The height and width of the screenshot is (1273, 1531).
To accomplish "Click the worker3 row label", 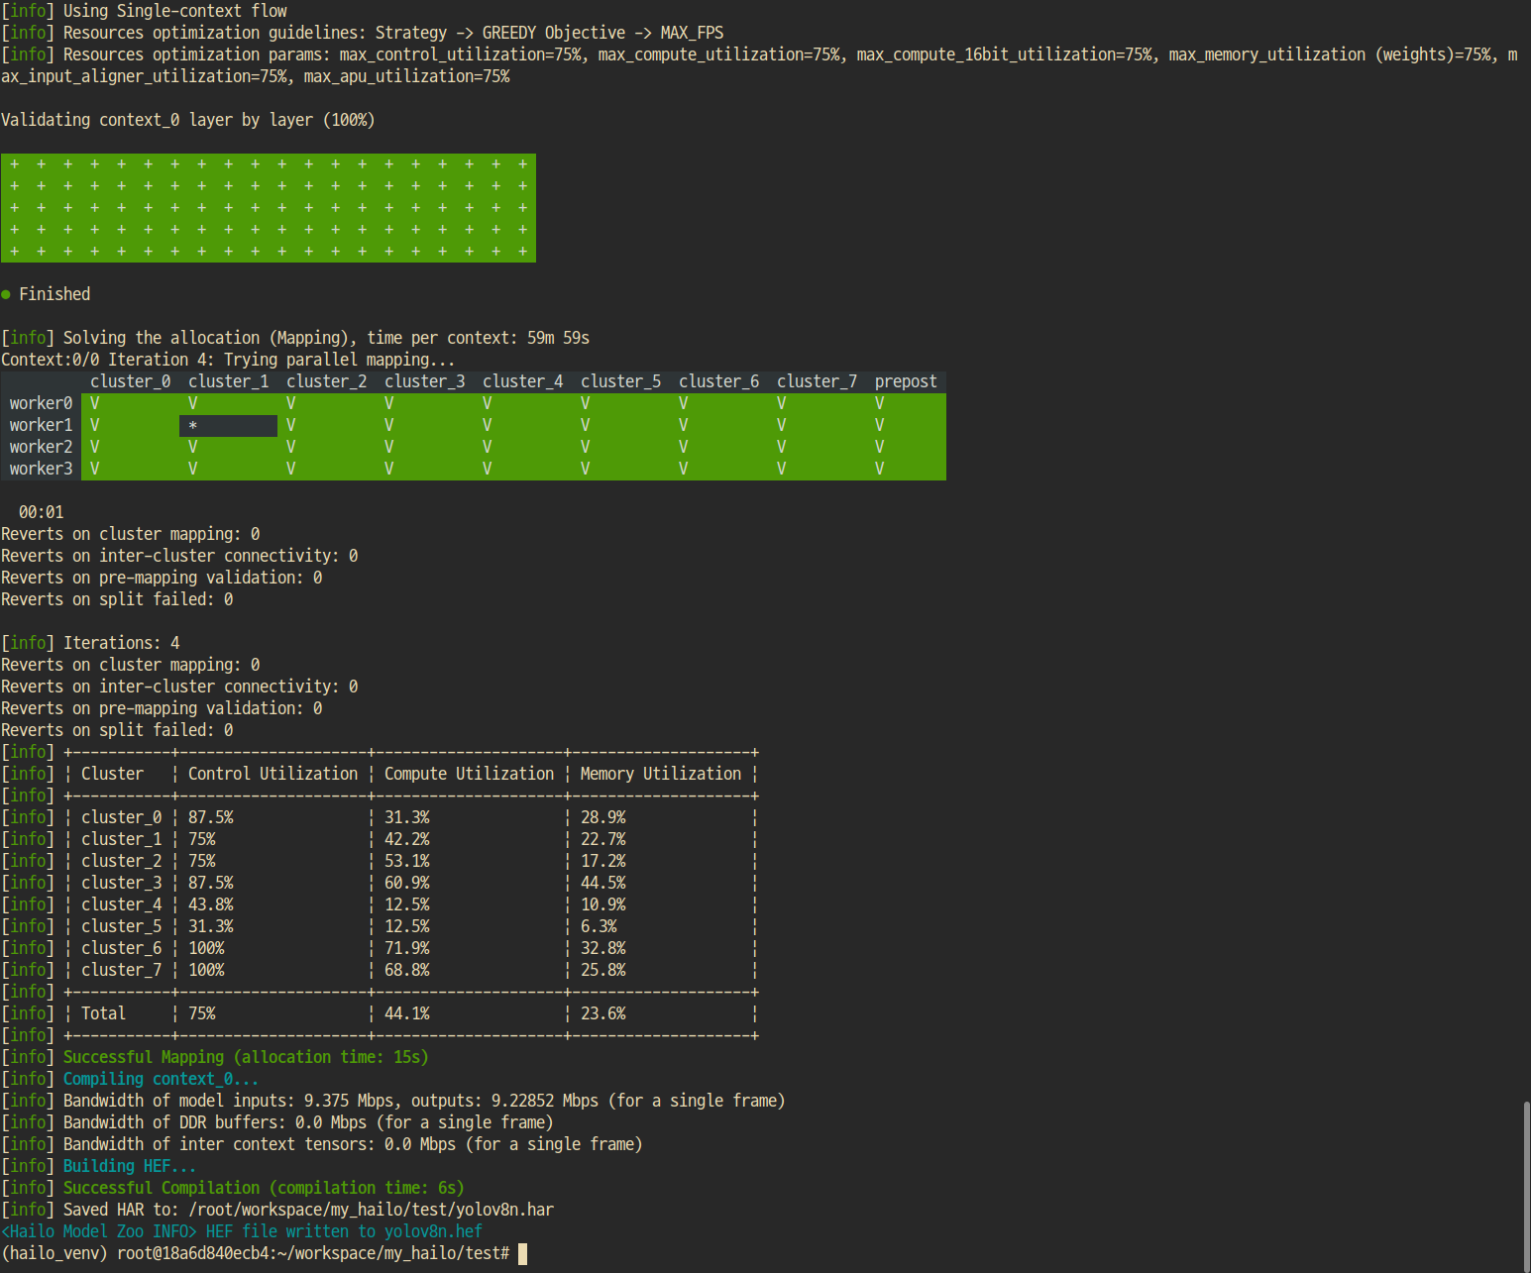I will pos(41,469).
